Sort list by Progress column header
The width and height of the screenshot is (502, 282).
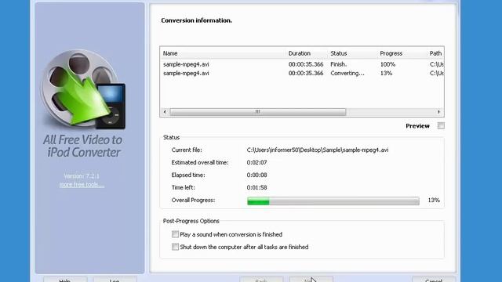click(402, 53)
